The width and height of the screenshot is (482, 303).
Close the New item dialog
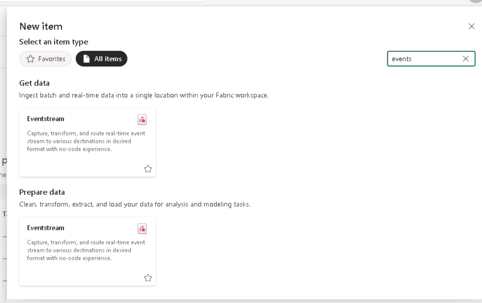click(x=471, y=27)
